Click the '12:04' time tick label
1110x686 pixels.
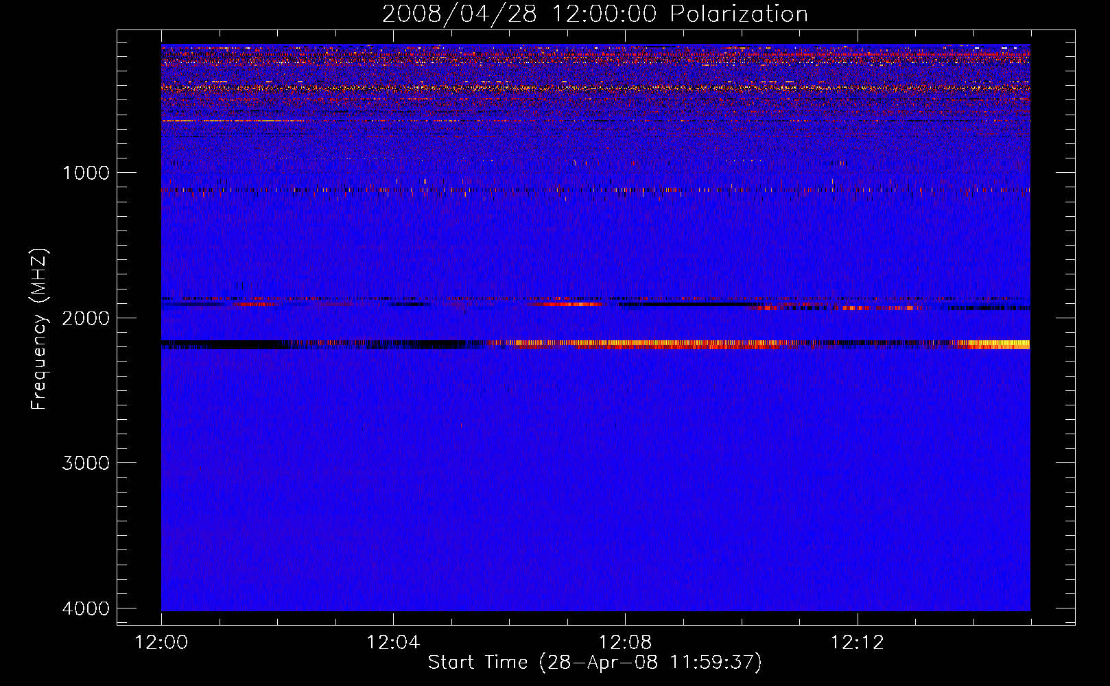click(x=393, y=643)
